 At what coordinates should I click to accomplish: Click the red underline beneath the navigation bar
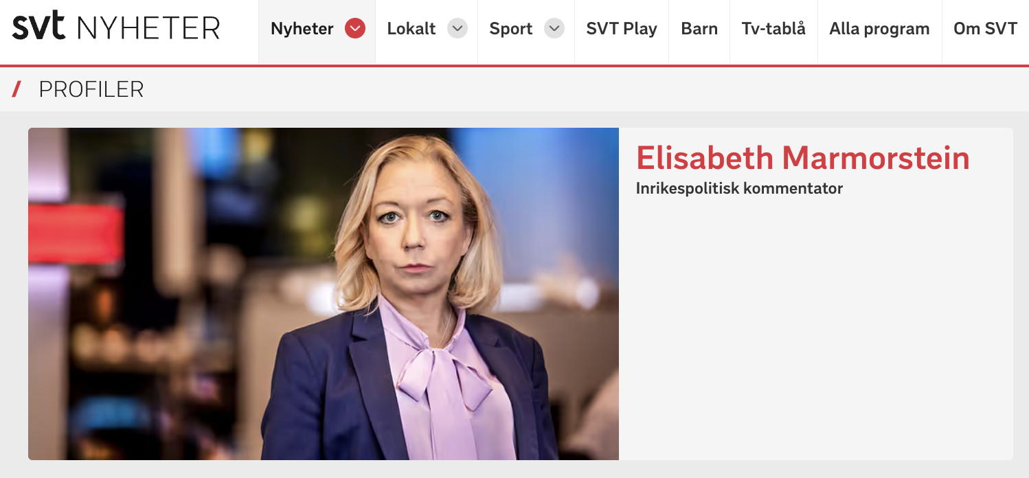pyautogui.click(x=514, y=66)
